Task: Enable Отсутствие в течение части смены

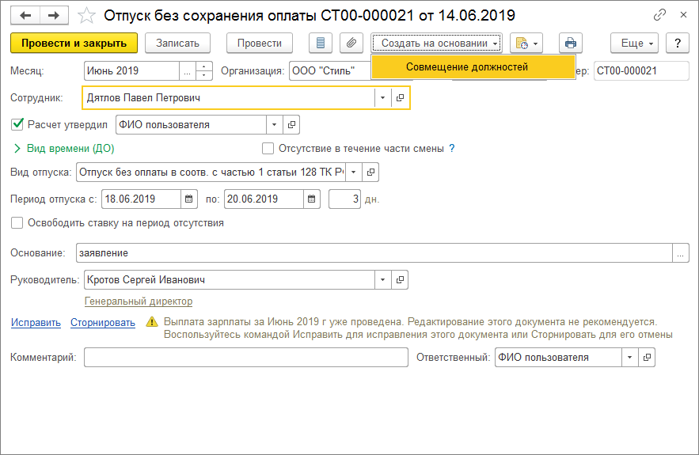Action: (268, 148)
